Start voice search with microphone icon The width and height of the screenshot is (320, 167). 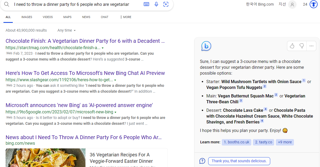click(156, 4)
